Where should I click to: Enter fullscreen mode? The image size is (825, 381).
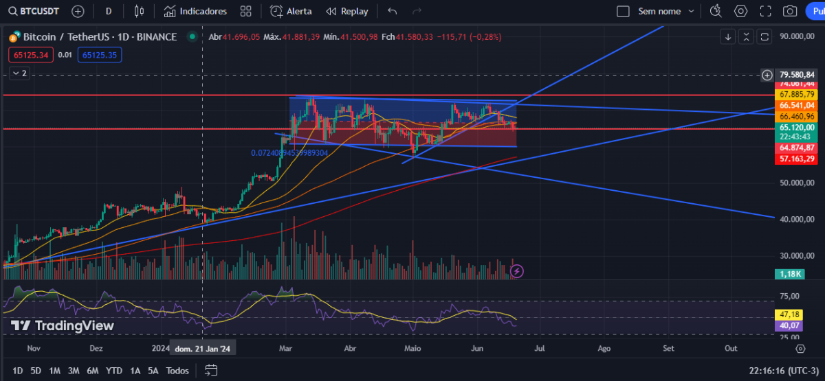[x=765, y=11]
